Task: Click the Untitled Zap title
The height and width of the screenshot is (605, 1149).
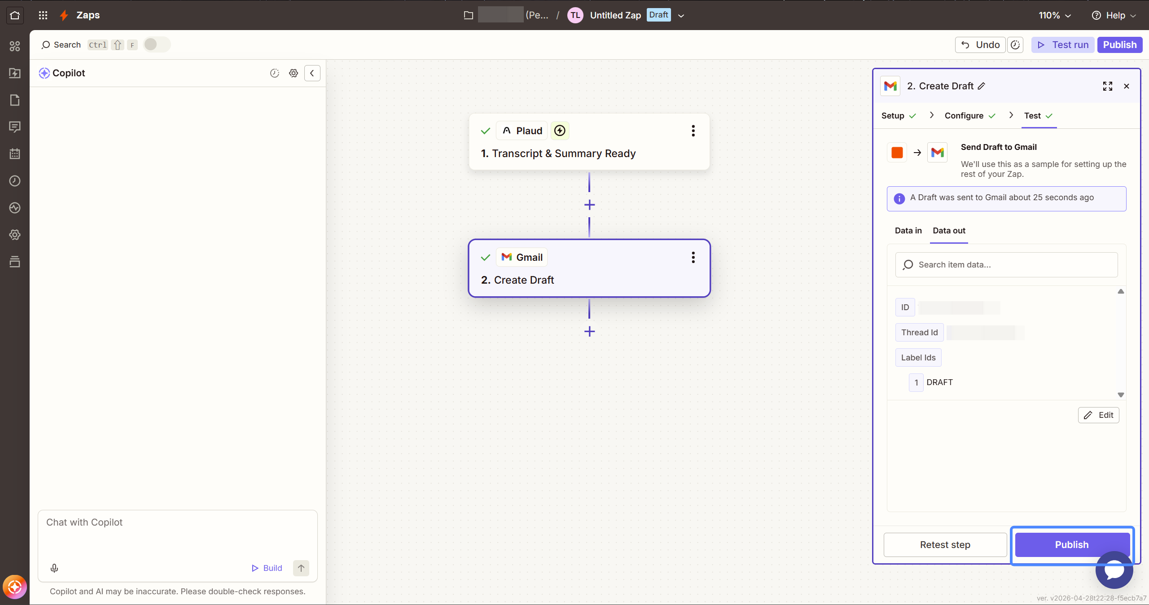Action: 615,15
